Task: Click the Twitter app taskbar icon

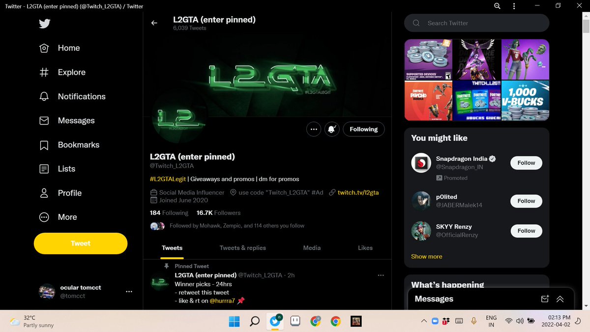Action: 275,322
